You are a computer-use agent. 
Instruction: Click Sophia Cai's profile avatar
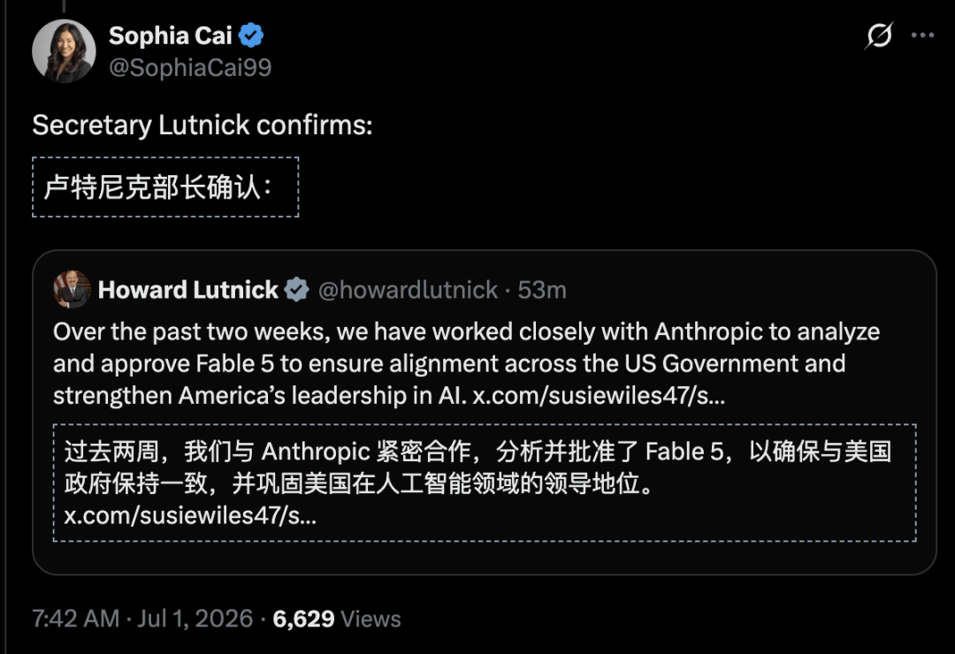coord(64,50)
